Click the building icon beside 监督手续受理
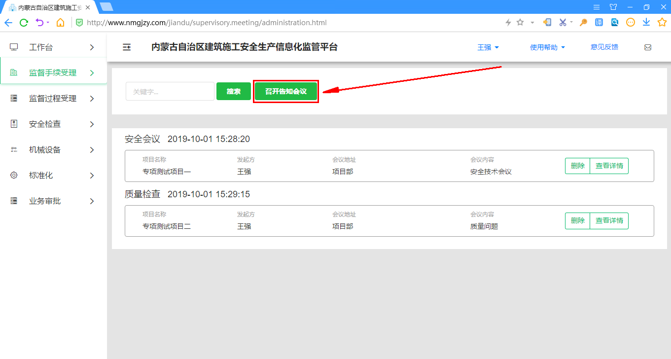The width and height of the screenshot is (671, 359). pos(14,73)
